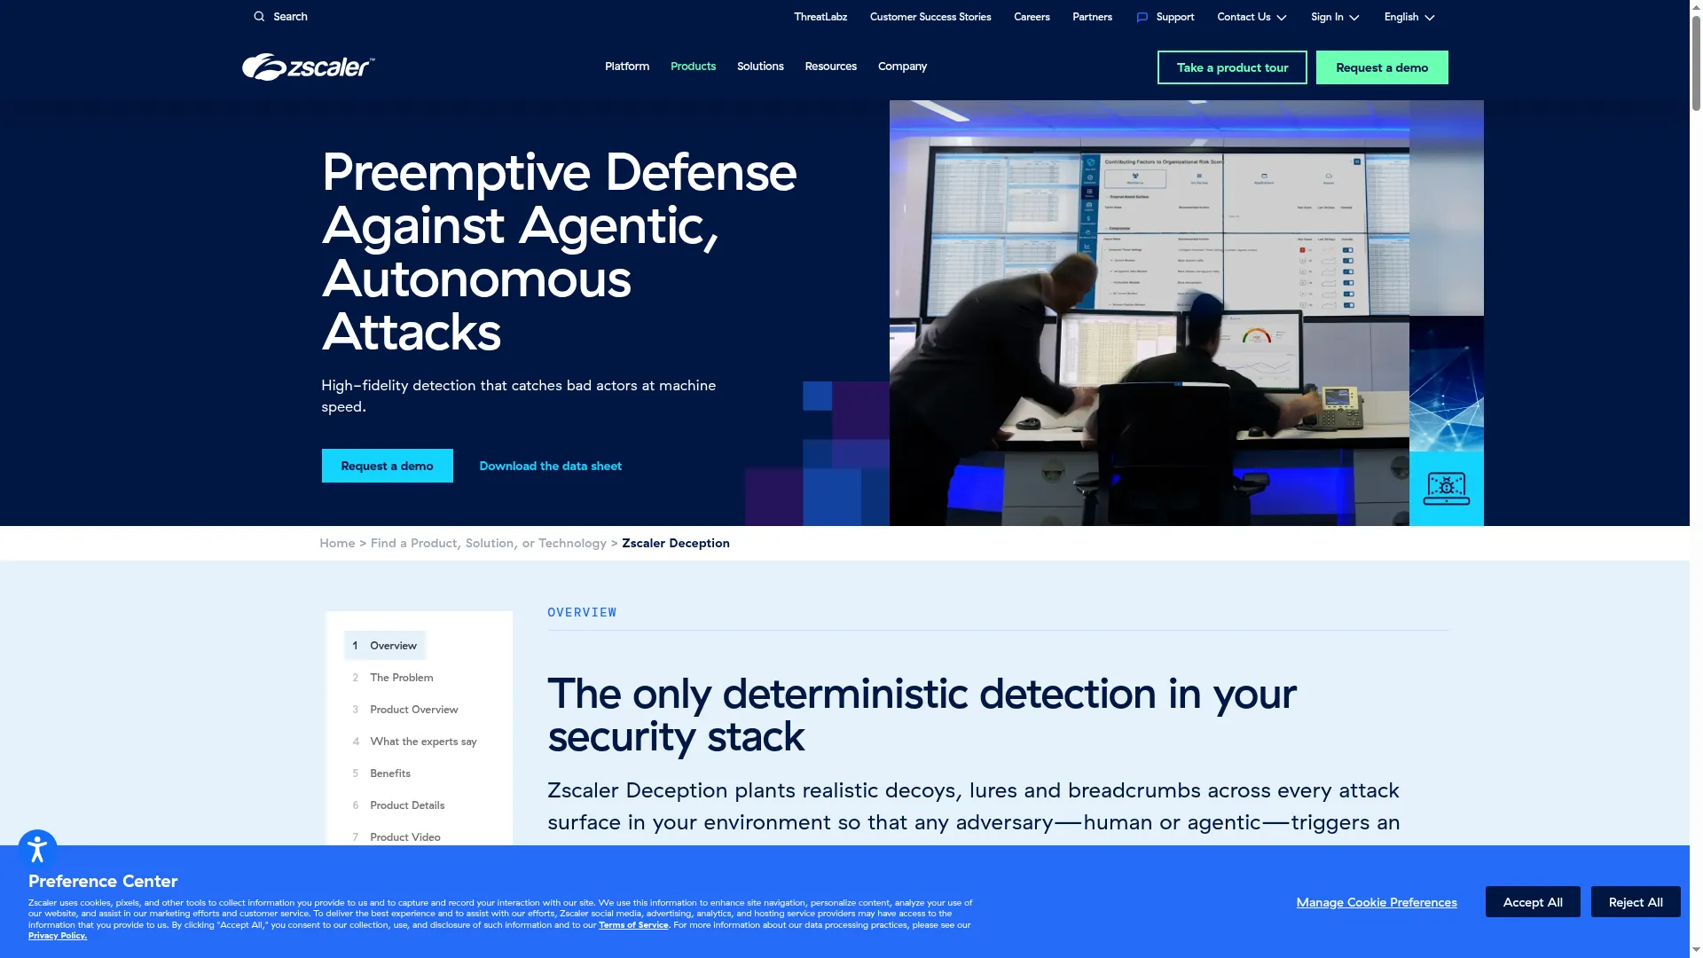The width and height of the screenshot is (1703, 958).
Task: Open the Platform menu
Action: point(626,67)
